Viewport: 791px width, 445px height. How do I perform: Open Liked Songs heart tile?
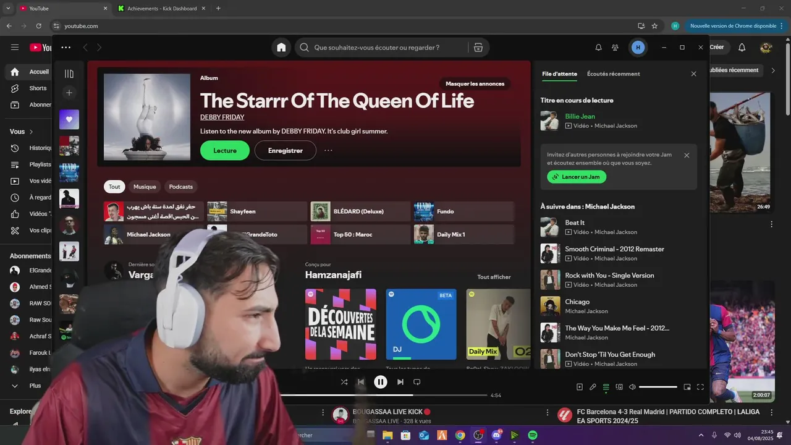69,119
